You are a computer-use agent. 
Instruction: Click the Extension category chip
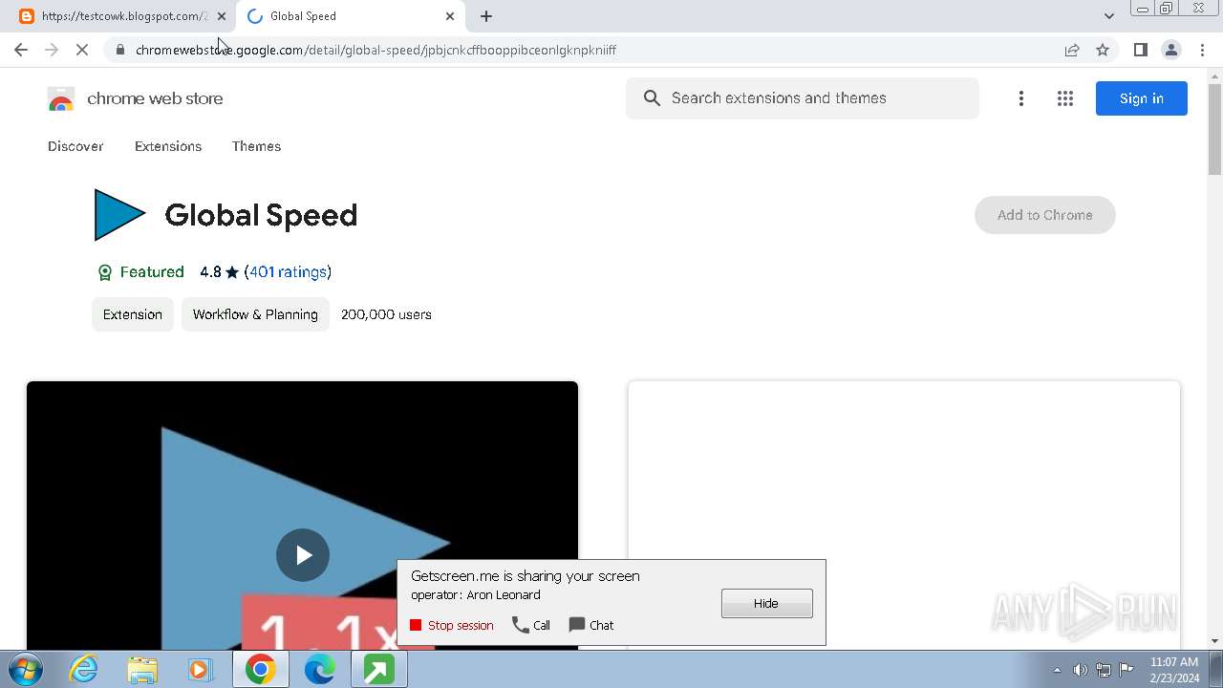[x=133, y=314]
